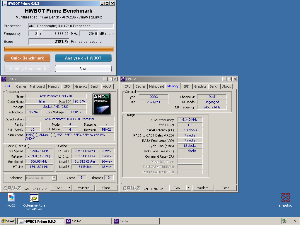Click the right CPU-Z window title icon
Viewport: 300px width, 225px height.
point(123,79)
